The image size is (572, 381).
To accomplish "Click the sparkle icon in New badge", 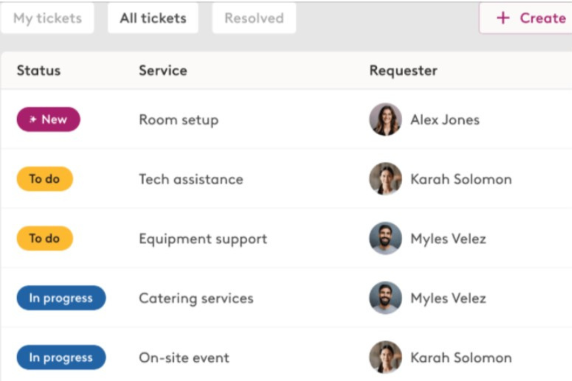I will pos(33,120).
